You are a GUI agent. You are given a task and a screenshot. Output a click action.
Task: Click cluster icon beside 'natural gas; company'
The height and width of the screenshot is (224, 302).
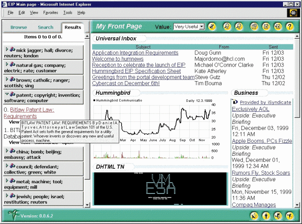pos(12,64)
